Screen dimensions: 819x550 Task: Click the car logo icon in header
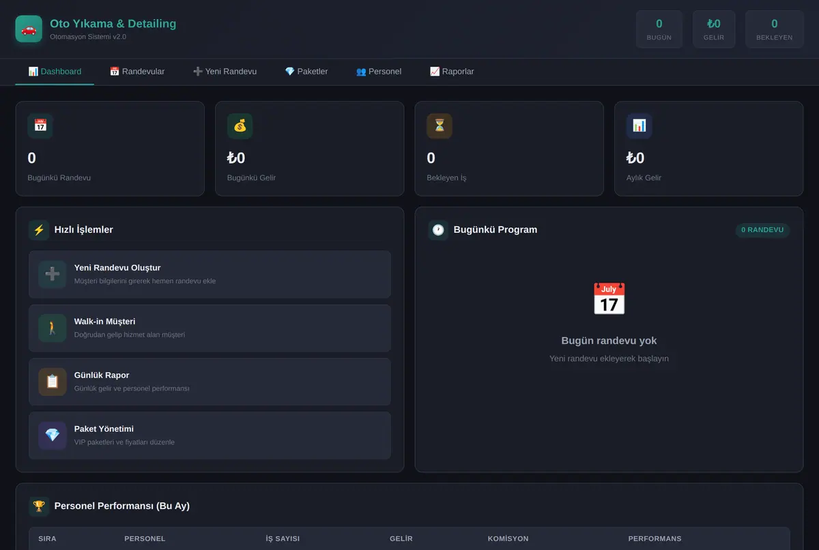click(29, 29)
